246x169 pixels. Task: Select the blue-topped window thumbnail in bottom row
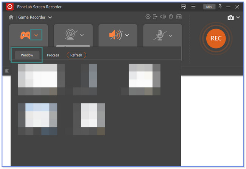pos(37,119)
